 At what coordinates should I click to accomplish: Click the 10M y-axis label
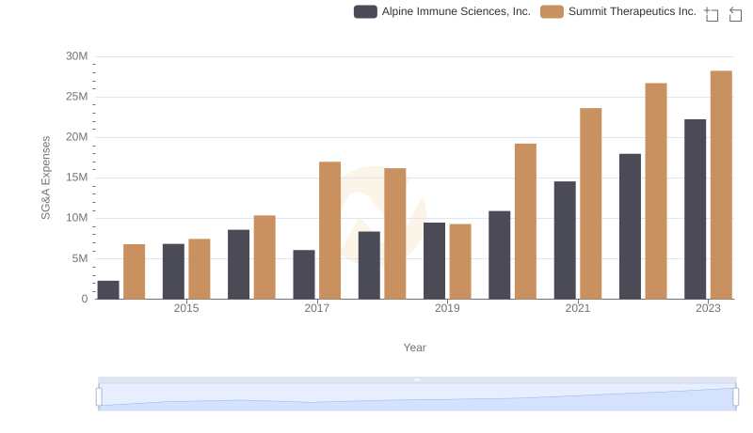[77, 218]
